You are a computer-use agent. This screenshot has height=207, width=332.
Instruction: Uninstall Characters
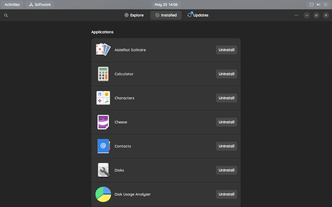(226, 98)
